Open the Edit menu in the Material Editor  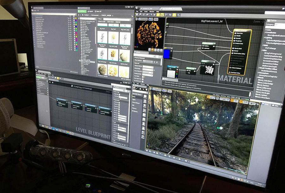click(x=141, y=11)
